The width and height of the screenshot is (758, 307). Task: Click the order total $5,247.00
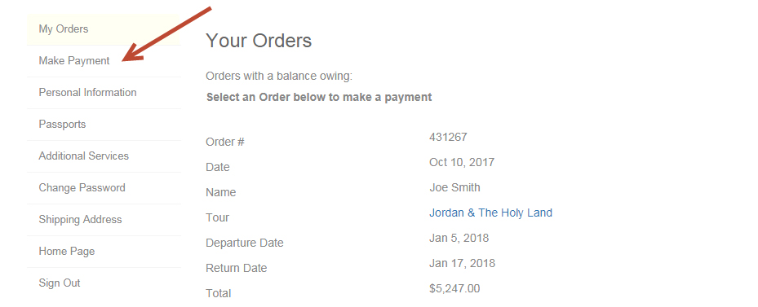(x=454, y=288)
